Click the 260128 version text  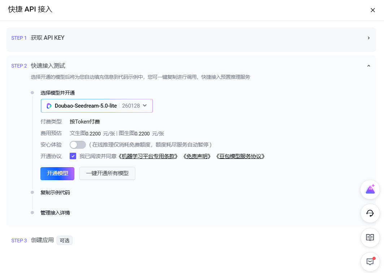click(x=131, y=106)
